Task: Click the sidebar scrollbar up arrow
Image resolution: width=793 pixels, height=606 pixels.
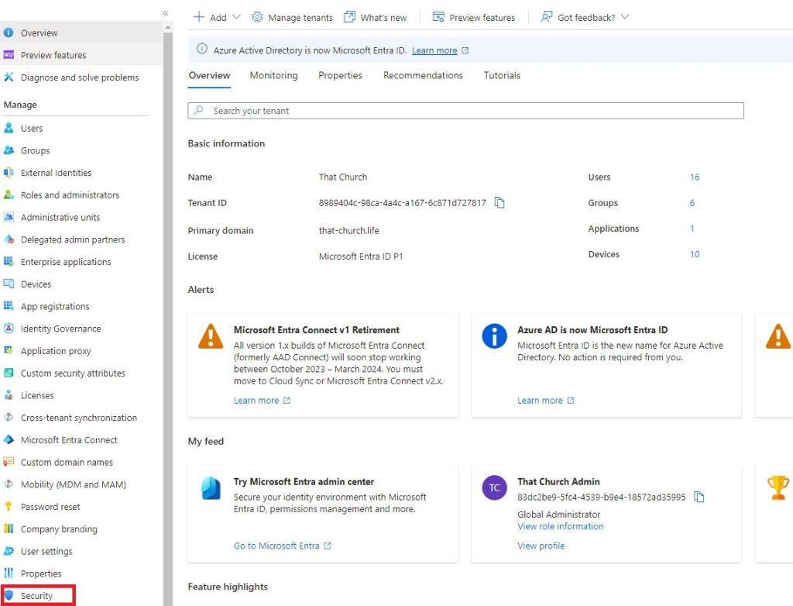Action: [168, 27]
